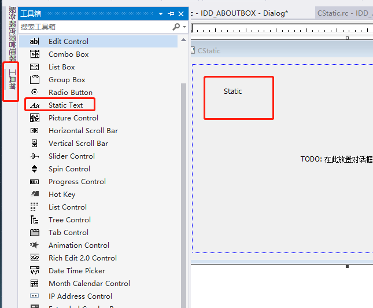Click the "Edit Control" toolbox label
Image resolution: width=373 pixels, height=308 pixels.
[x=68, y=42]
